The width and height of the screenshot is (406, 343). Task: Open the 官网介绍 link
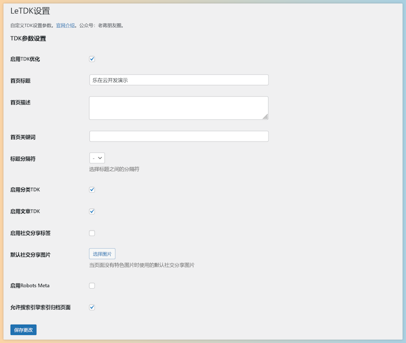(x=65, y=25)
